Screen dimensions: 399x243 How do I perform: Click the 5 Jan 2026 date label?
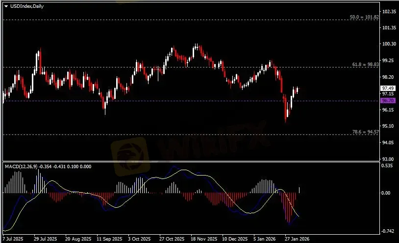[x=264, y=239]
